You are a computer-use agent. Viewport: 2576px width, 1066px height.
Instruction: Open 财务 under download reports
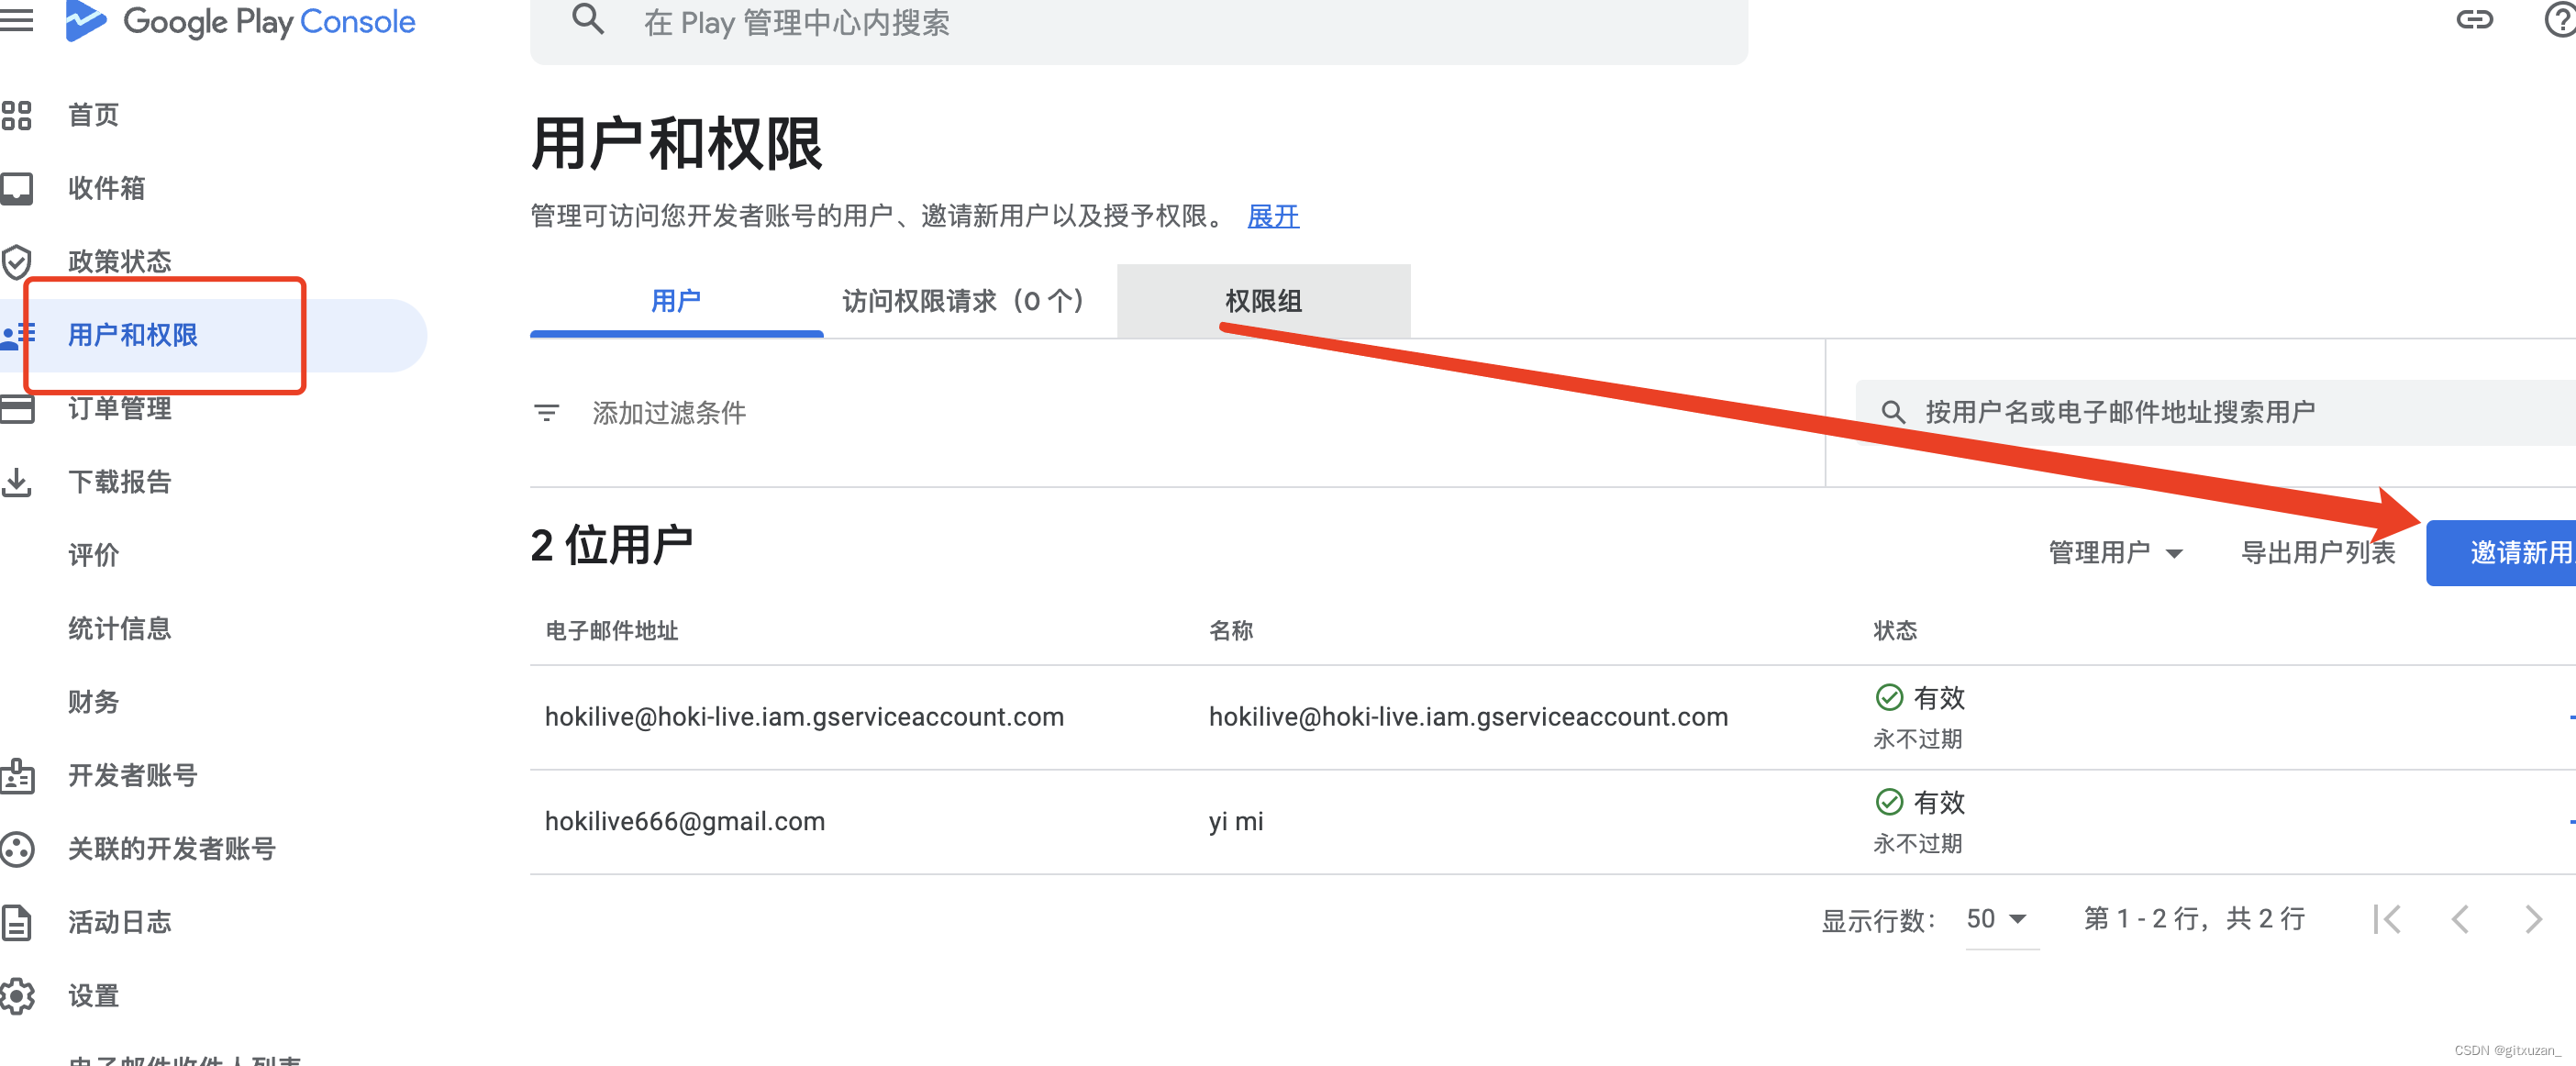(94, 702)
